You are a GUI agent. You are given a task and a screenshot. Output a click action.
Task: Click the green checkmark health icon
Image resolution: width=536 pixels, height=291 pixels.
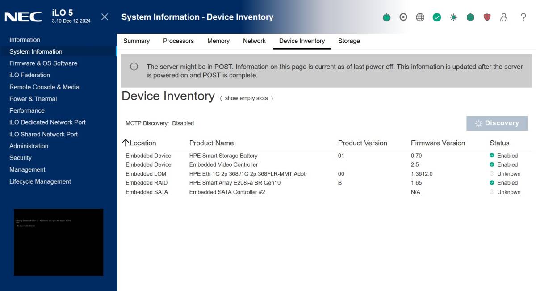437,17
